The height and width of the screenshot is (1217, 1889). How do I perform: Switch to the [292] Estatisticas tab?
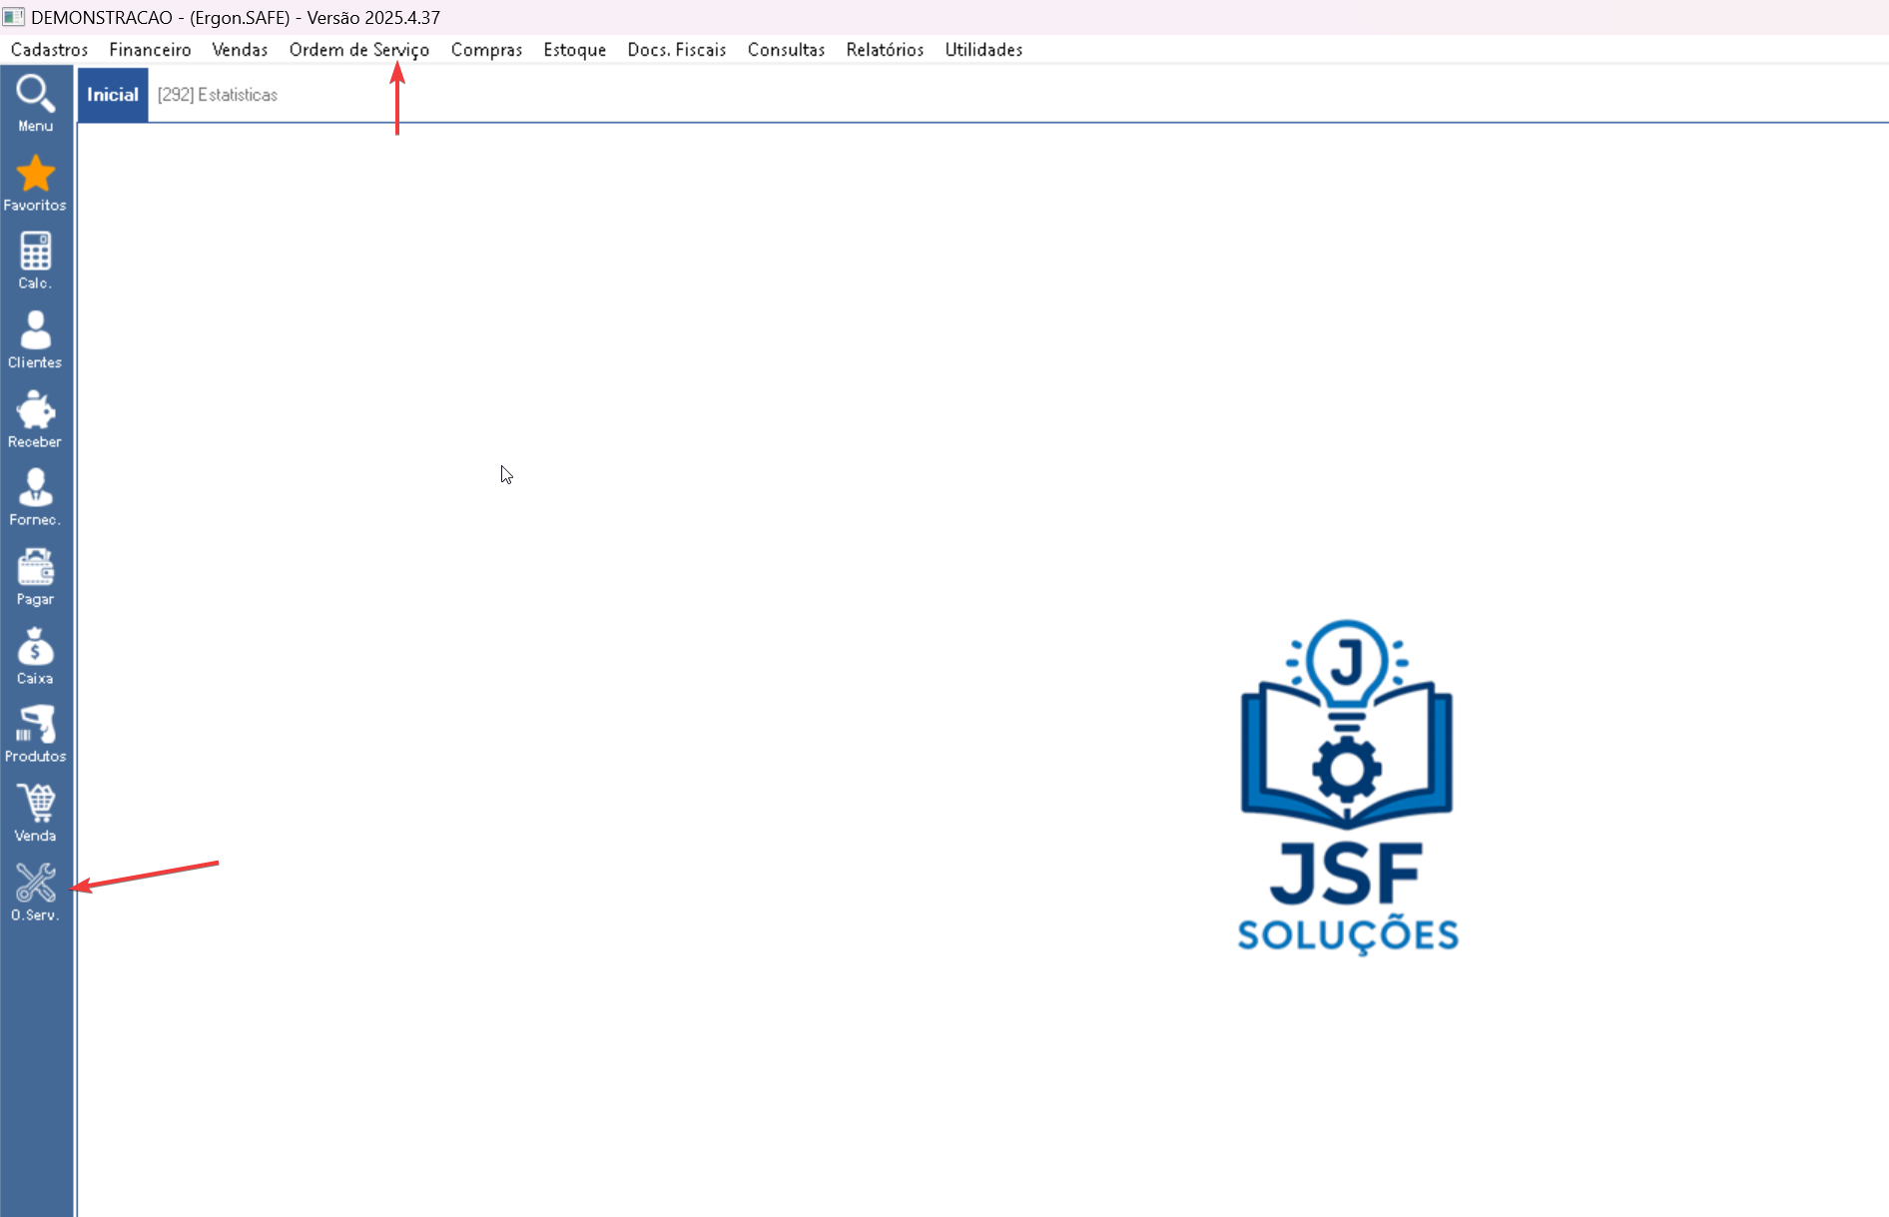point(218,95)
